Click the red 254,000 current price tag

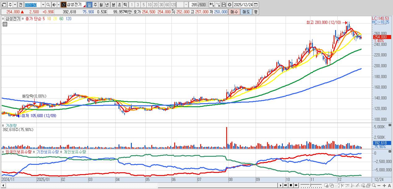click(381, 37)
